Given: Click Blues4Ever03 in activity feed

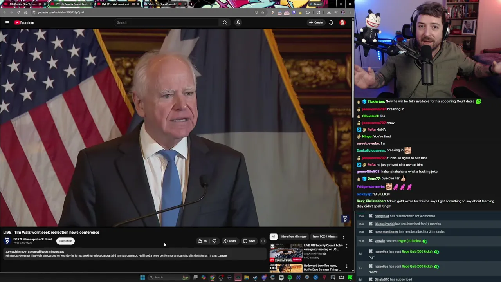Looking at the screenshot, I should tap(384, 224).
